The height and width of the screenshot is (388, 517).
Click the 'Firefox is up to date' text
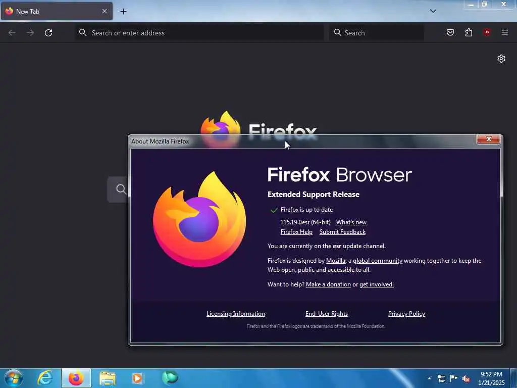click(306, 210)
